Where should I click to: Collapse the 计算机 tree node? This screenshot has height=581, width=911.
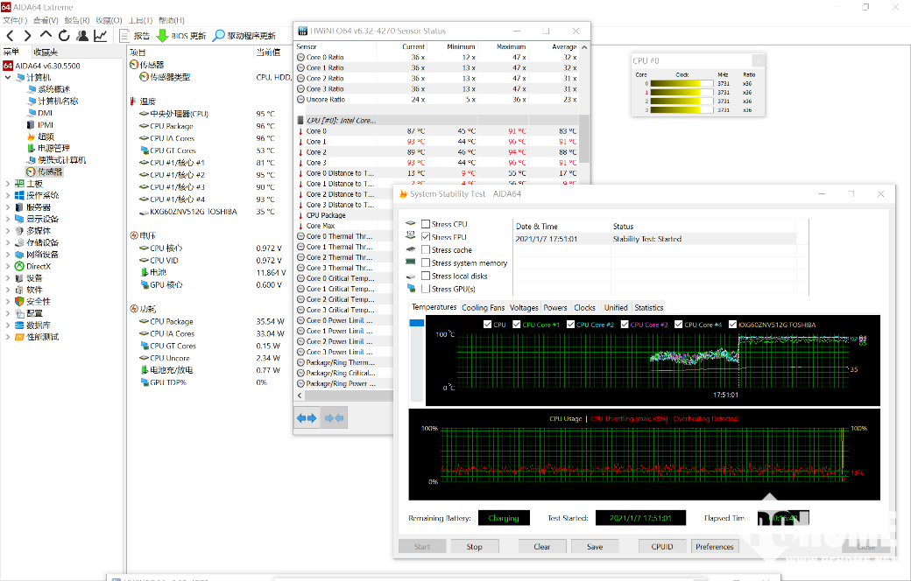[x=9, y=77]
